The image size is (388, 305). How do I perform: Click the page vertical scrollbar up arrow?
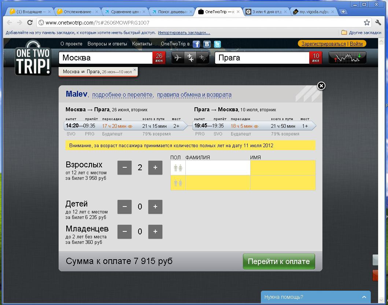coord(381,41)
